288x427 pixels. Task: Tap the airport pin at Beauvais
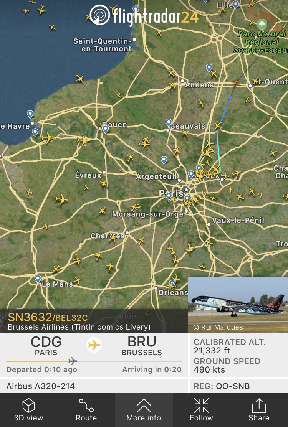(x=169, y=123)
